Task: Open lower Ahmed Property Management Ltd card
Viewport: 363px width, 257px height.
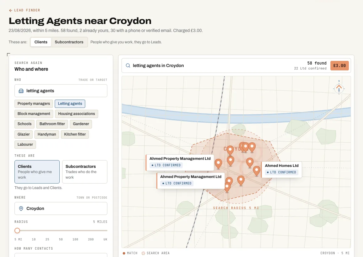Action: [190, 181]
